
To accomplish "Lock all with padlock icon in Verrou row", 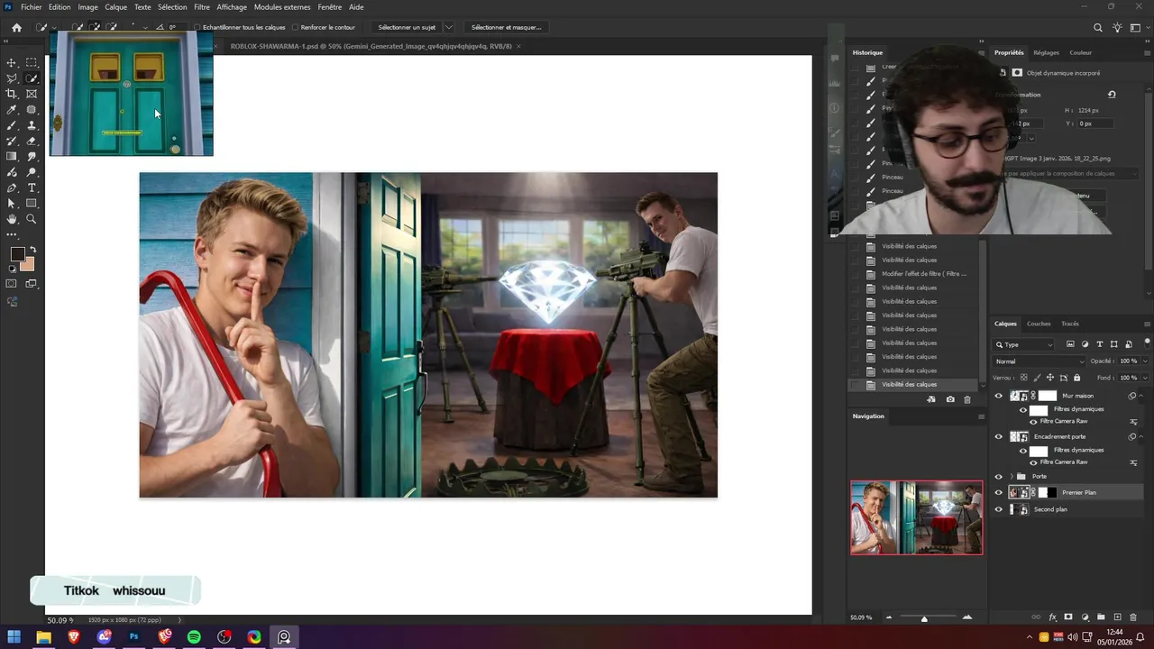I will [1076, 377].
